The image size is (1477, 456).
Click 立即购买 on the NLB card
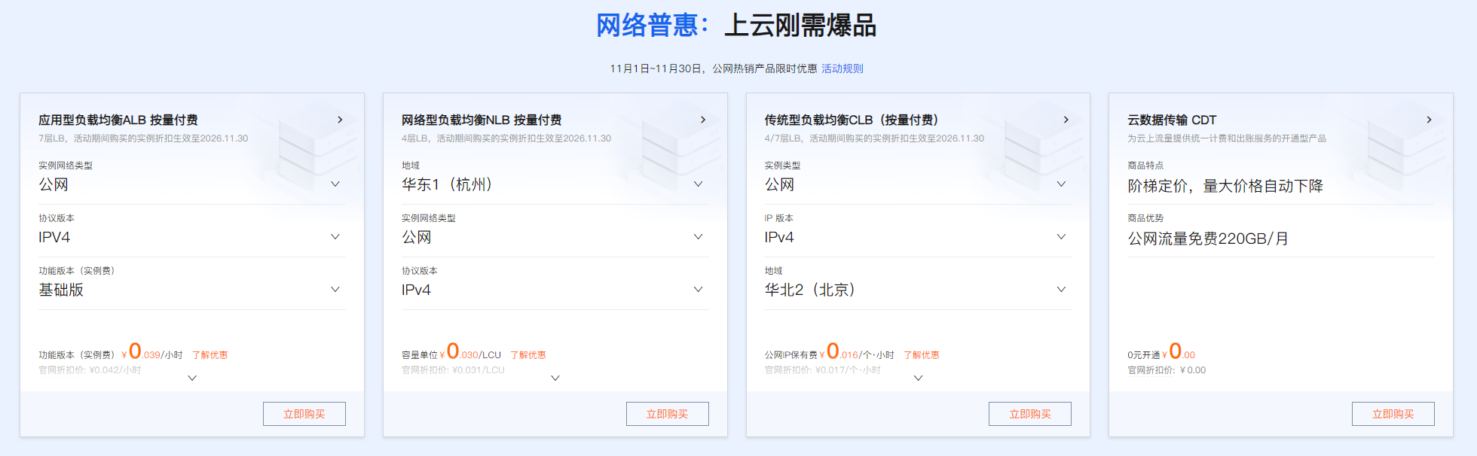click(668, 414)
